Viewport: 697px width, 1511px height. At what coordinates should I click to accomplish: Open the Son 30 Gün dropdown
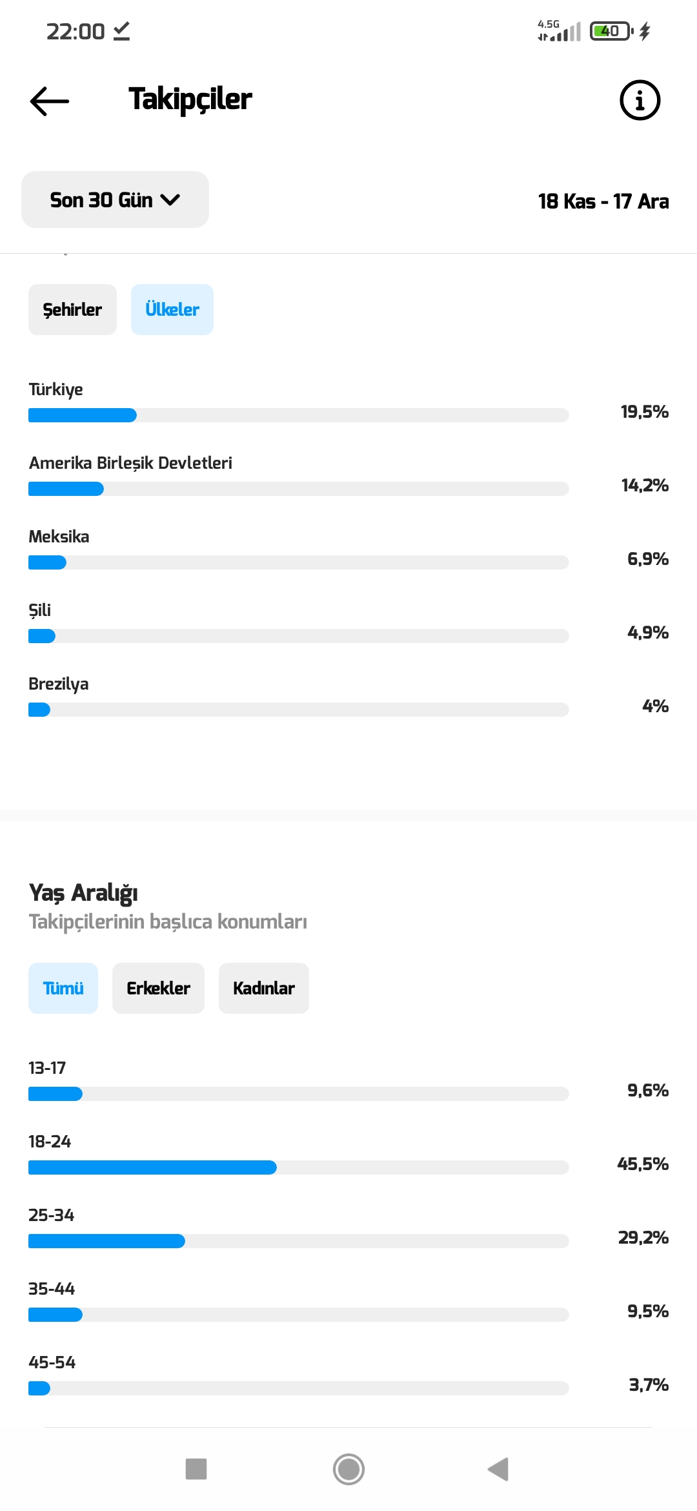tap(115, 200)
